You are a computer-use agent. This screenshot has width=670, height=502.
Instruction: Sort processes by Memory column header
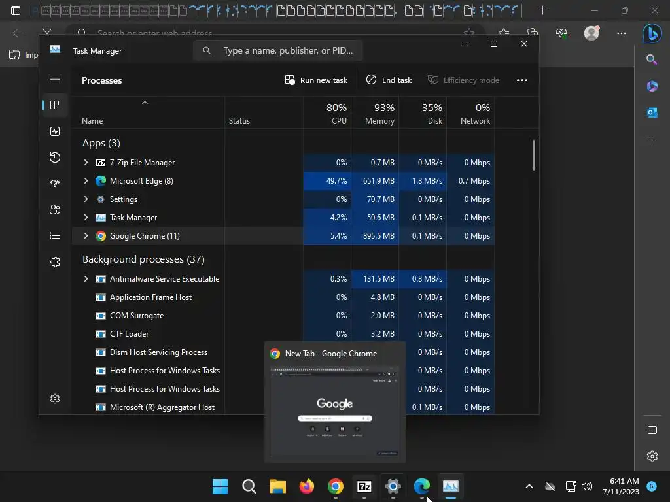(375, 113)
